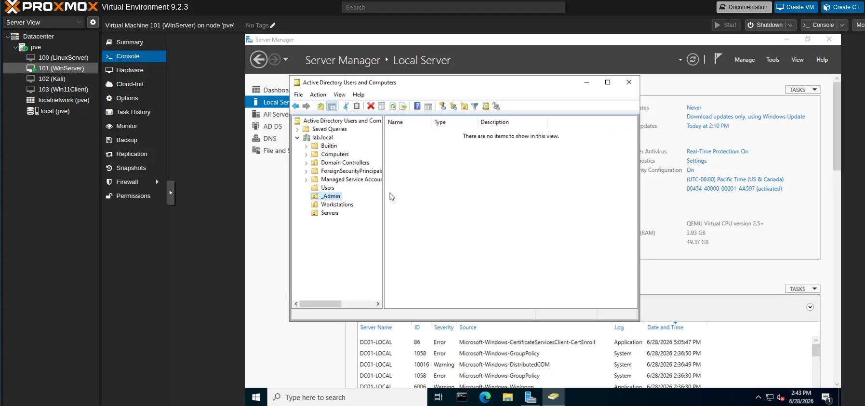Switch to the Hardware tab in Proxmox
Image resolution: width=865 pixels, height=406 pixels.
click(134, 70)
